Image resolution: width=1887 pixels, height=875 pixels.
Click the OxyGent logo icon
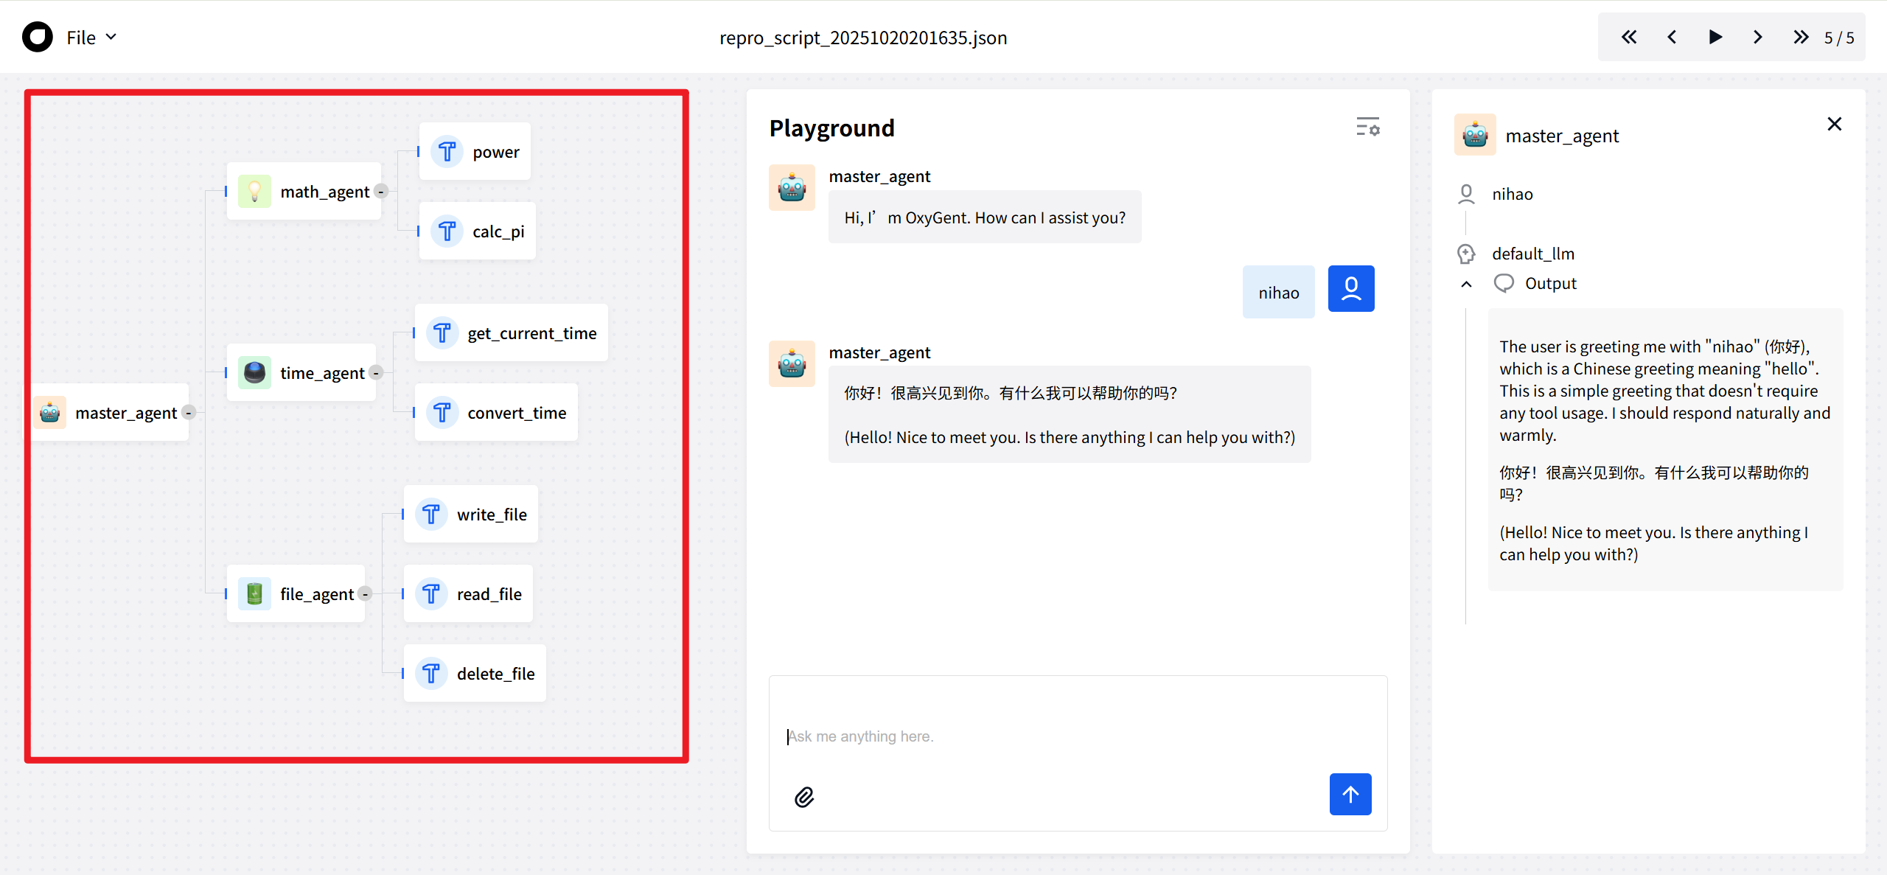[x=38, y=37]
